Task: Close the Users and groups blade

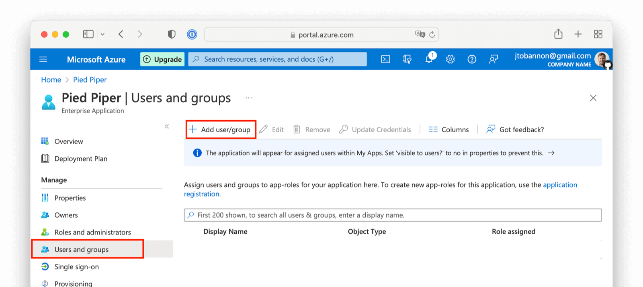Action: coord(593,98)
